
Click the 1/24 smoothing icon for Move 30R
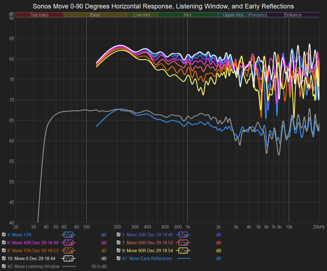click(184, 235)
